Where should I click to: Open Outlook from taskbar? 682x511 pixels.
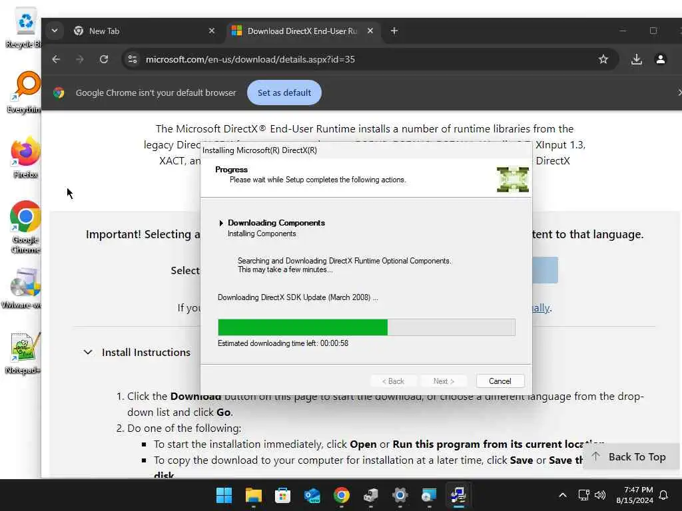[x=312, y=495]
